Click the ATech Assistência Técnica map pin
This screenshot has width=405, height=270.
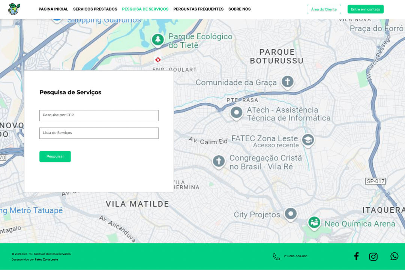tap(236, 112)
